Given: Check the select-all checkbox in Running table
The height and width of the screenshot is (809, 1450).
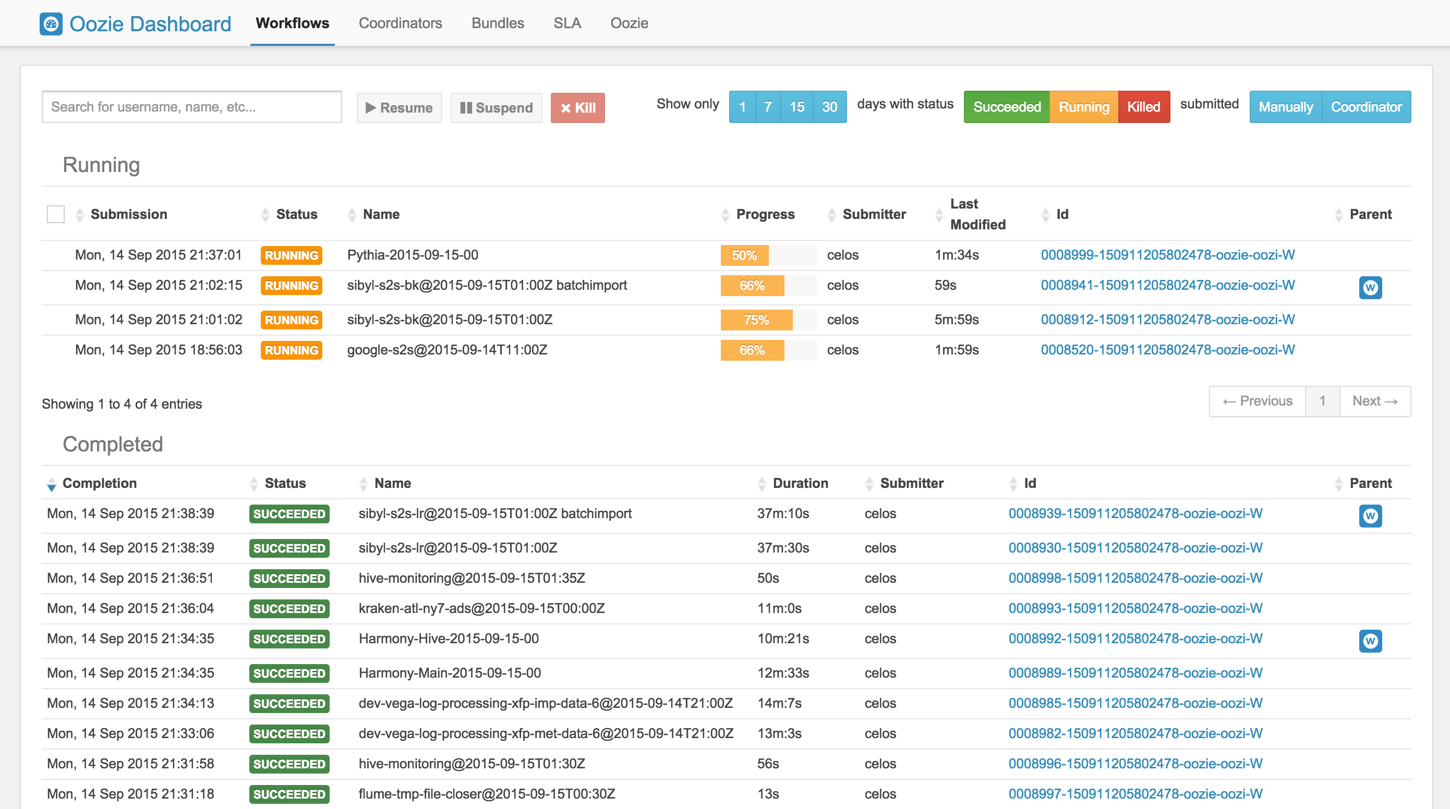Looking at the screenshot, I should [x=56, y=214].
